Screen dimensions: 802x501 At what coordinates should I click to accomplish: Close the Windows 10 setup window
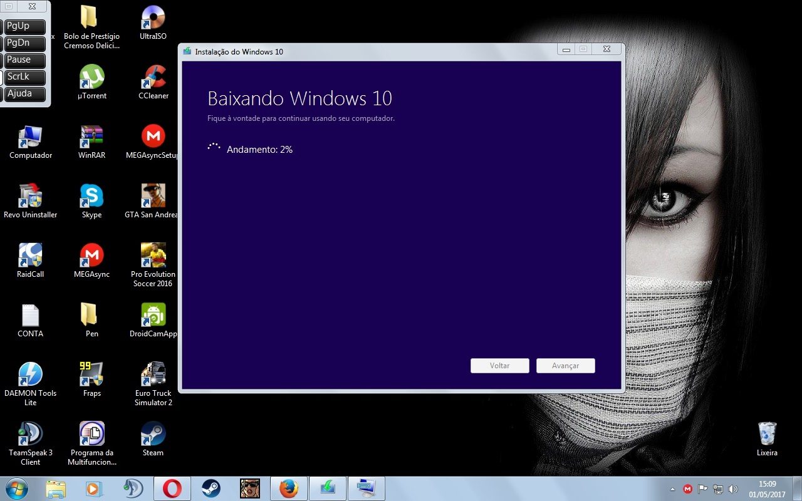pos(607,49)
